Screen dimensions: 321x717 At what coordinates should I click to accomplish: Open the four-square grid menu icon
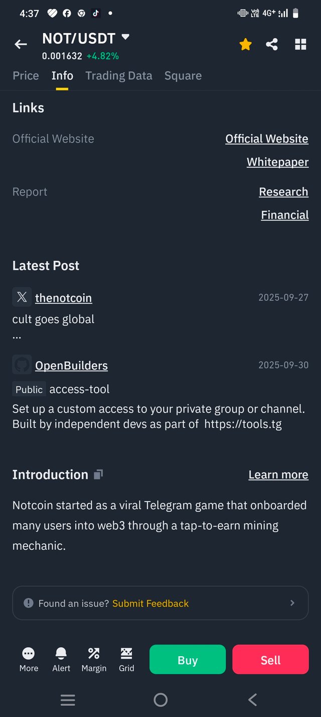click(300, 45)
